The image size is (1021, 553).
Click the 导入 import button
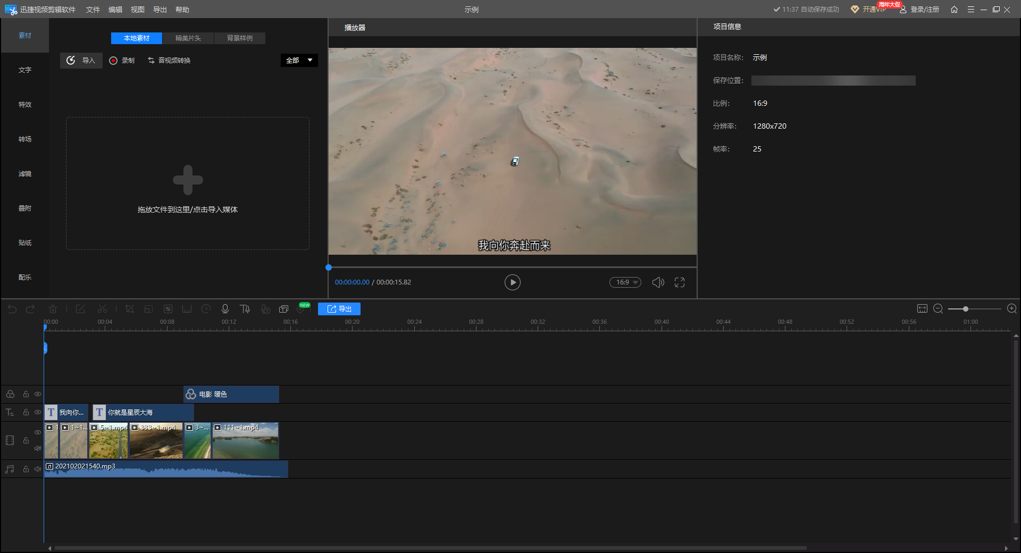(x=81, y=61)
